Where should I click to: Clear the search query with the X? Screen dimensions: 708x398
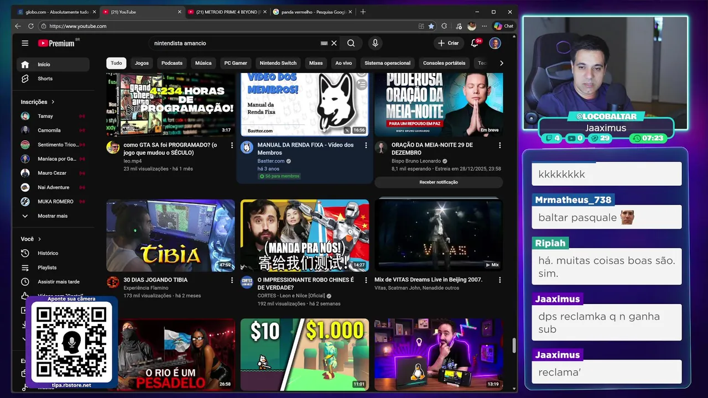click(334, 43)
